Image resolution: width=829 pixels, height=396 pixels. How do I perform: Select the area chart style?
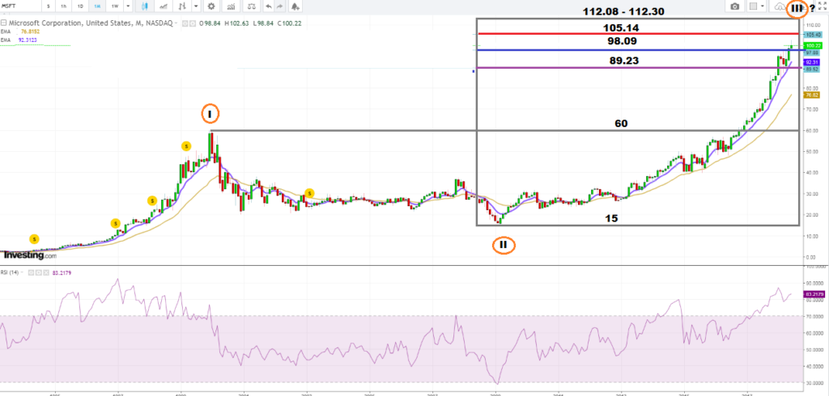pyautogui.click(x=164, y=6)
